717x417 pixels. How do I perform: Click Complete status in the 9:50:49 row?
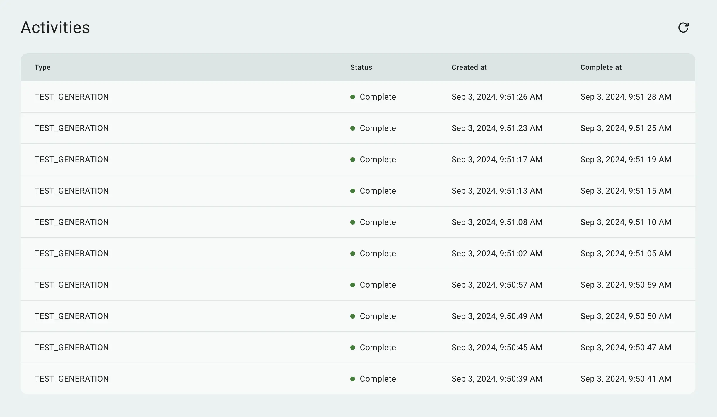[373, 316]
